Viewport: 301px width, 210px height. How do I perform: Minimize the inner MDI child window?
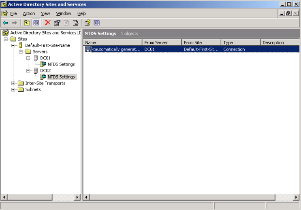[282, 13]
